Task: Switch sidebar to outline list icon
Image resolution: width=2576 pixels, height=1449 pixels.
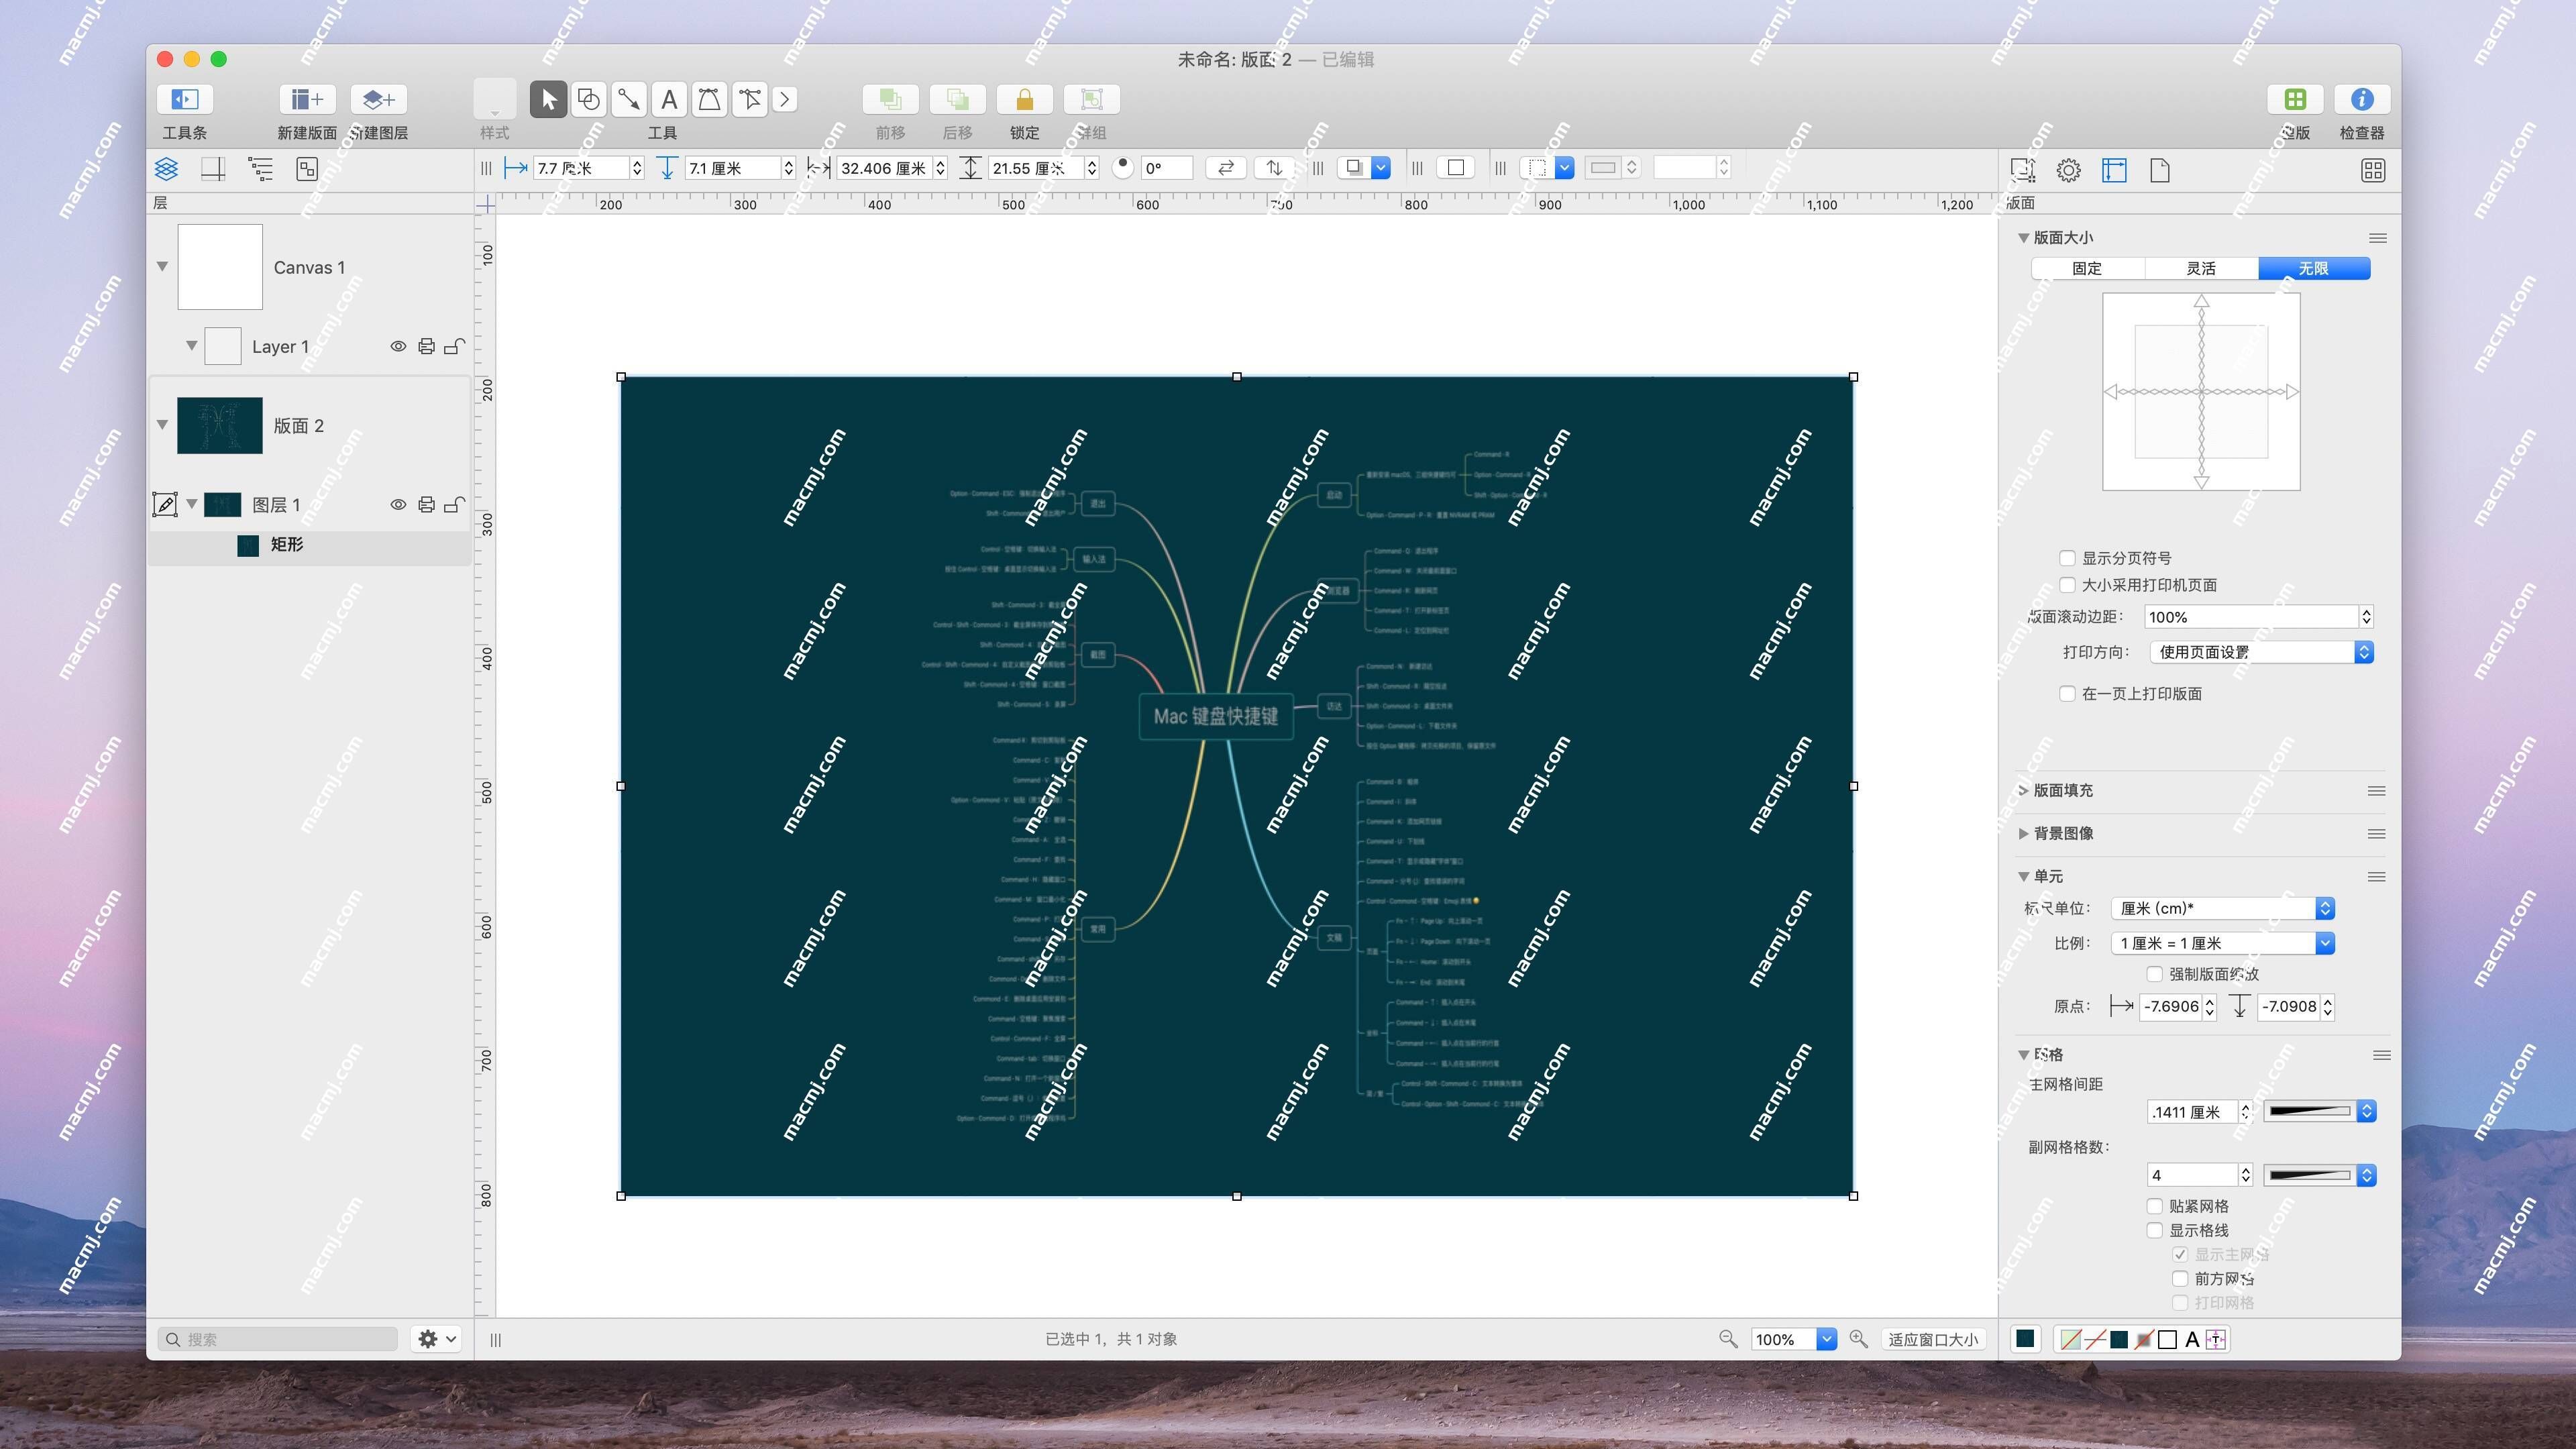Action: [x=260, y=169]
